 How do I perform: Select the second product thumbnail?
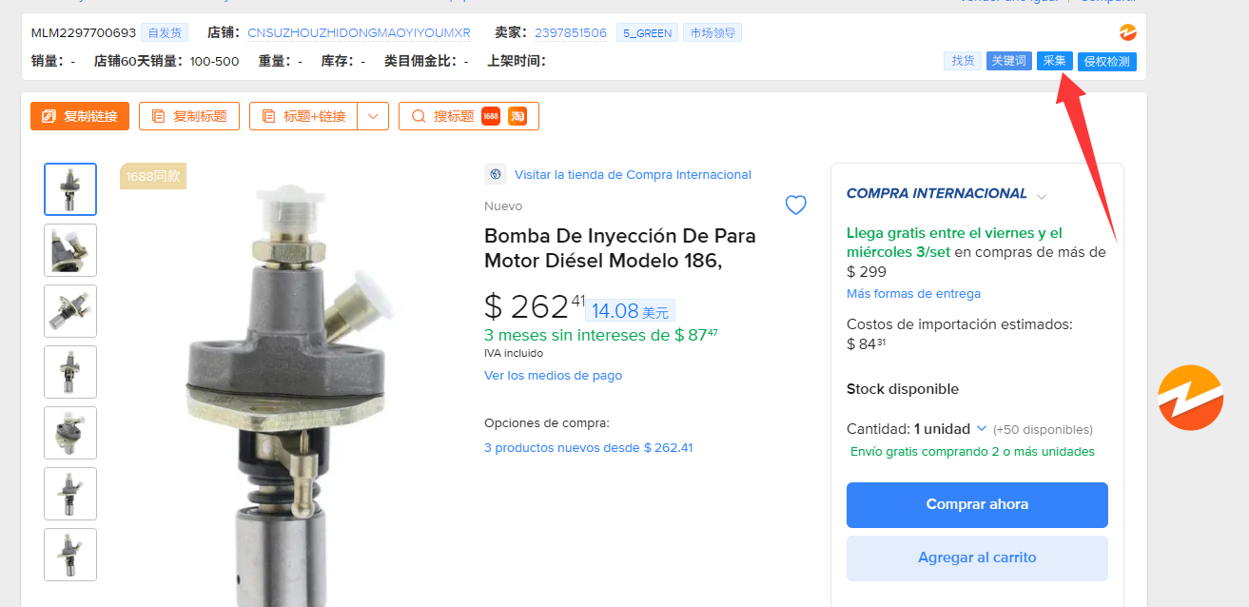(70, 250)
